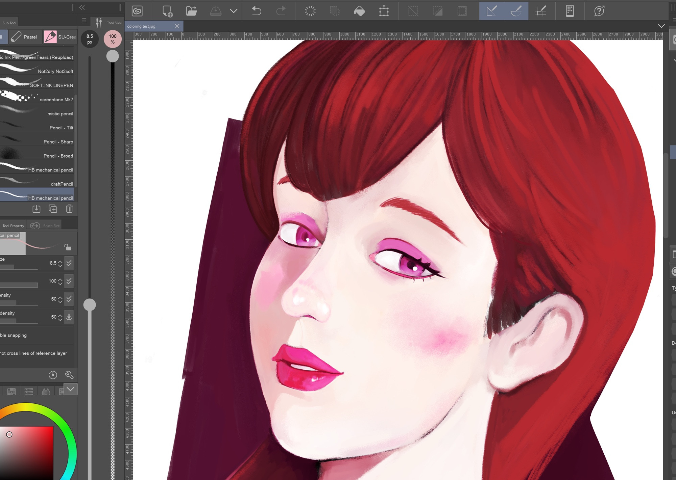Open canvas tab list chevron
This screenshot has width=676, height=480.
point(661,26)
